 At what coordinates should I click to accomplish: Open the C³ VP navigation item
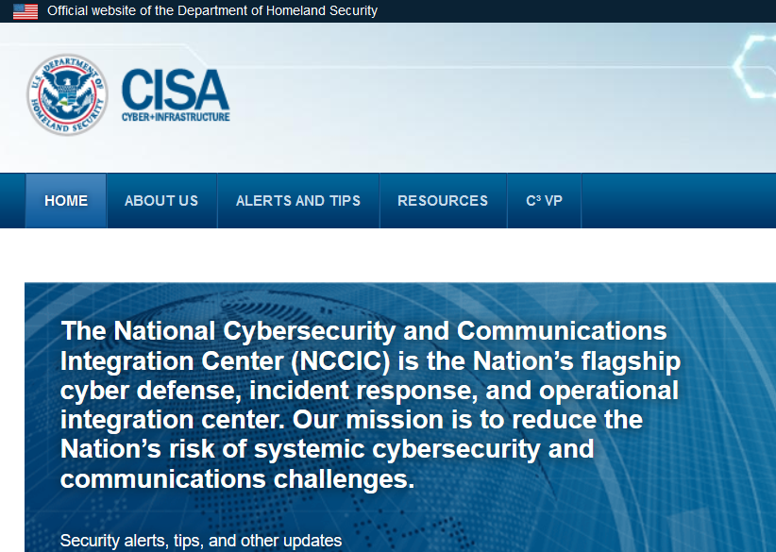coord(543,200)
